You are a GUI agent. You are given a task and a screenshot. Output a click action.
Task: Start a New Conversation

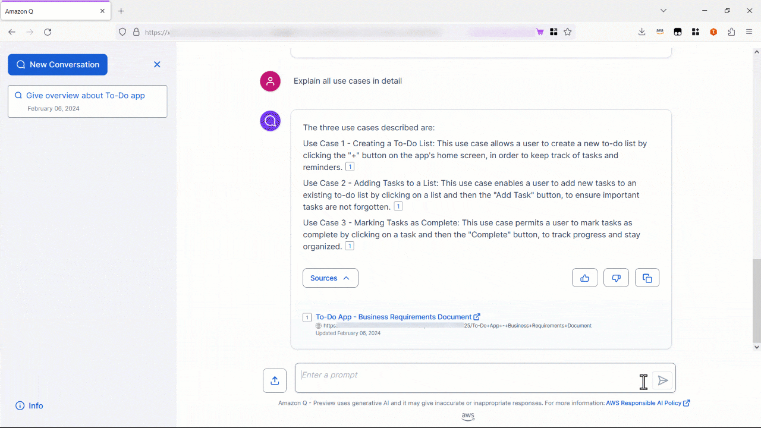[x=57, y=64]
